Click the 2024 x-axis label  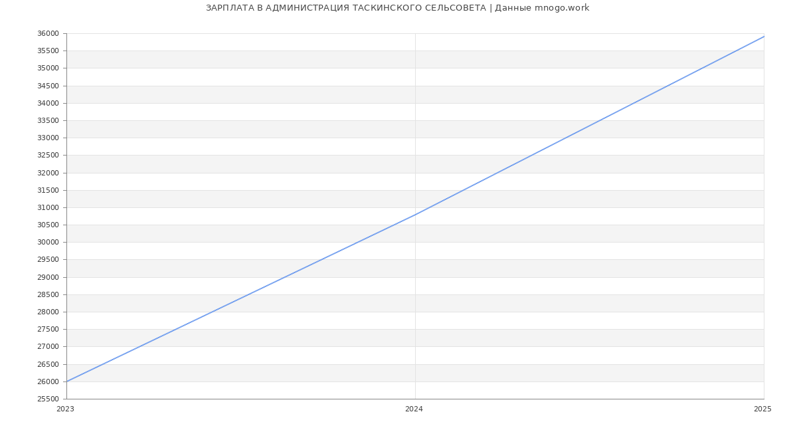pyautogui.click(x=414, y=409)
